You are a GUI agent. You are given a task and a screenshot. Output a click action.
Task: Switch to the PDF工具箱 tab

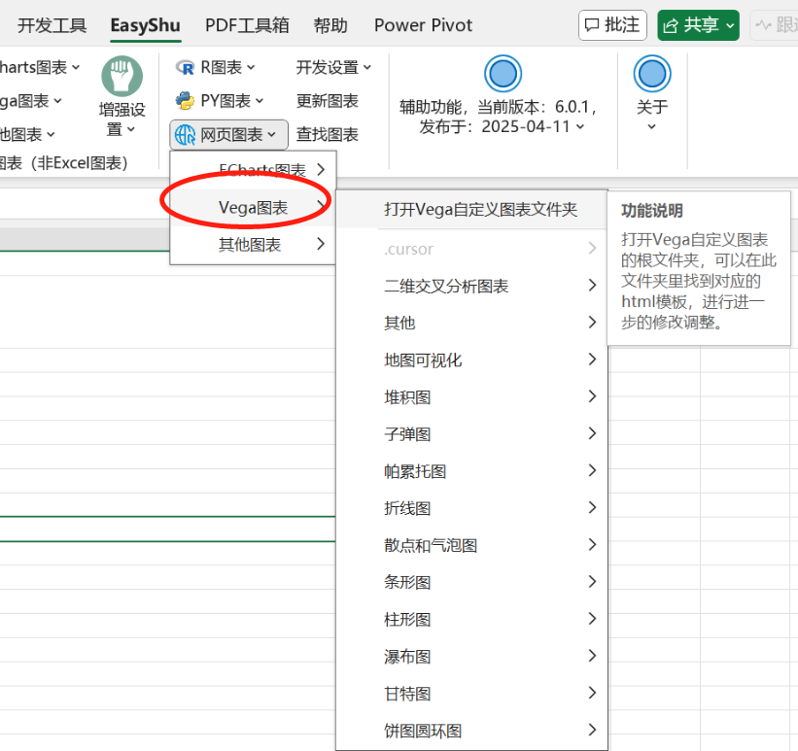coord(247,25)
